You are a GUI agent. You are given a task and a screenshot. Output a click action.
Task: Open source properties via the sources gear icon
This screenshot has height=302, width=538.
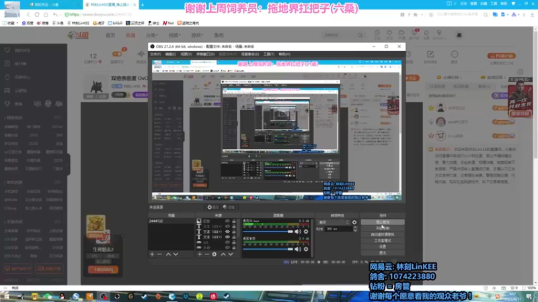point(215,254)
